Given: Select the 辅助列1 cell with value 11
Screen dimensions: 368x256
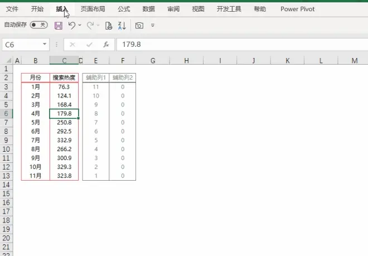Looking at the screenshot, I should 96,87.
